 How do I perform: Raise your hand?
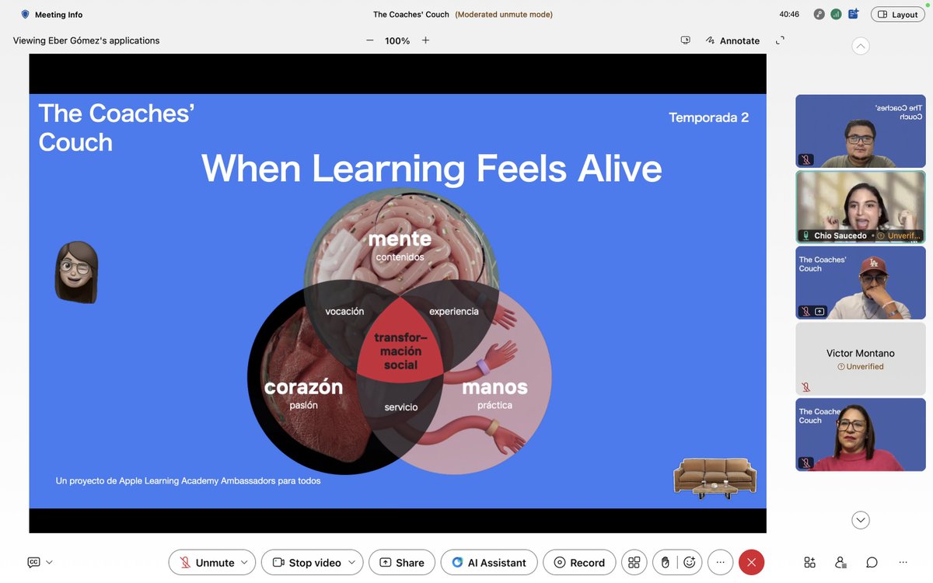point(666,562)
